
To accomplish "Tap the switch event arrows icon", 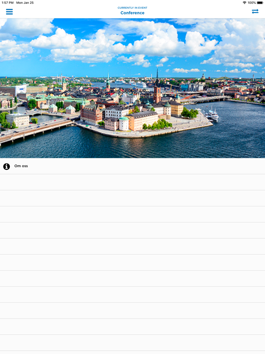I will coord(255,11).
